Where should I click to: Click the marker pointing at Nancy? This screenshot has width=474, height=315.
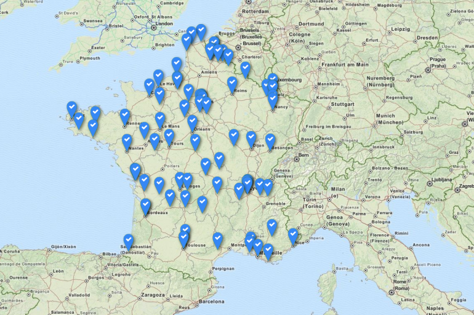coord(273,100)
